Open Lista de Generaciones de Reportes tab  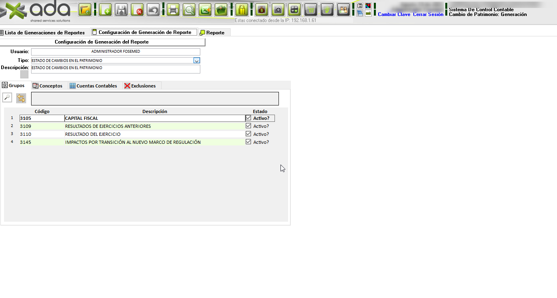click(x=42, y=33)
